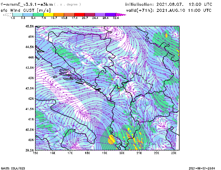Click the light blue 3.3–5.4 legend swatch
This screenshot has height=170, width=221.
pos(28,15)
